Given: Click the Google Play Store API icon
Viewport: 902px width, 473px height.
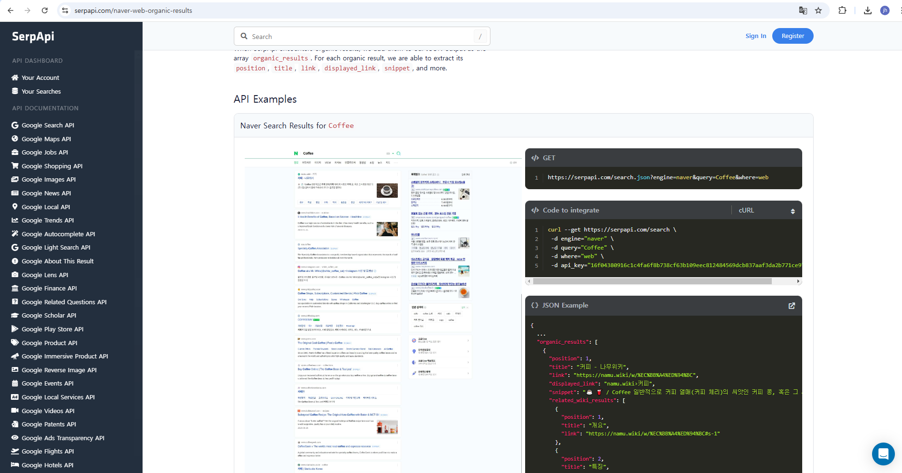Looking at the screenshot, I should (15, 329).
